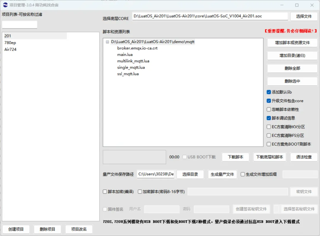320x236 pixels.
Task: Minimize the 项目管理 window
Action: (282, 5)
